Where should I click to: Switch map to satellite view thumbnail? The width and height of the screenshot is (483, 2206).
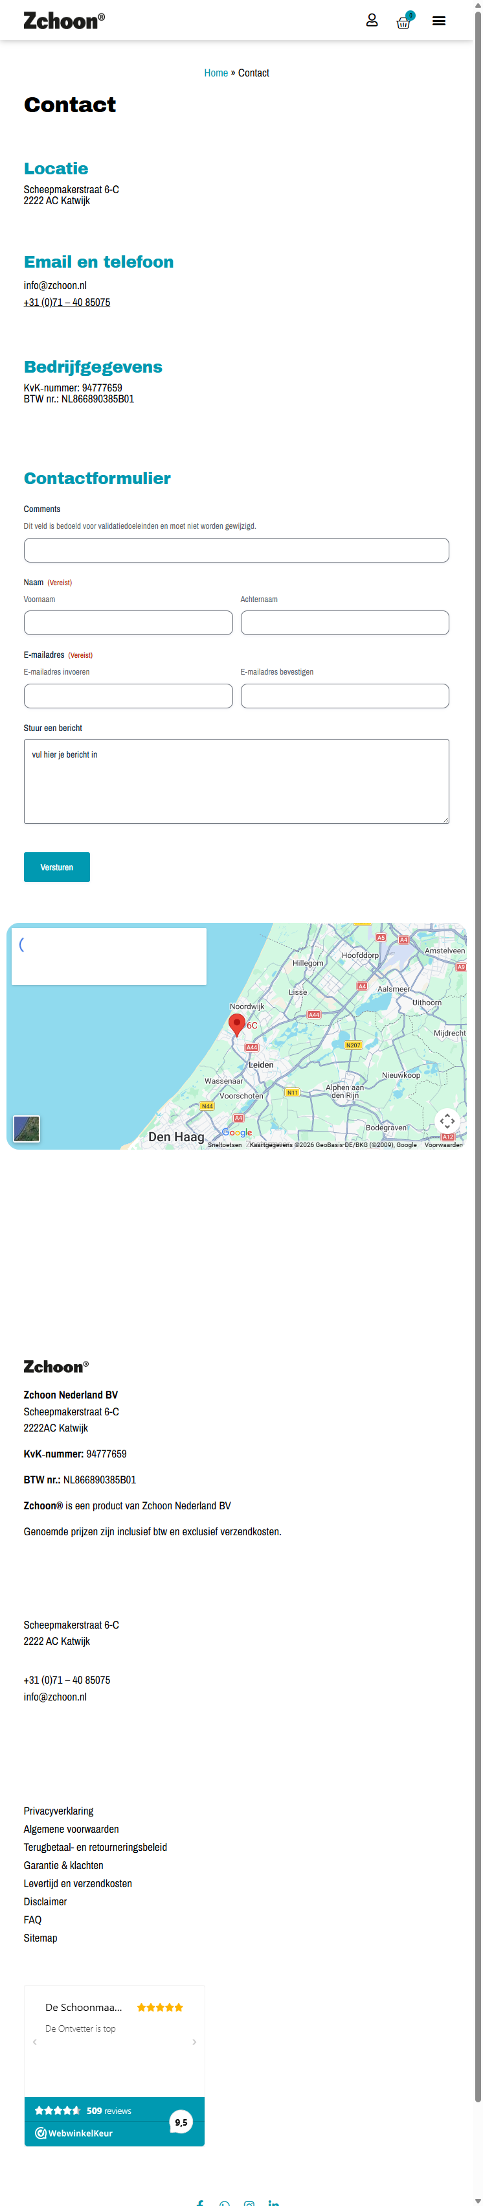point(27,1128)
